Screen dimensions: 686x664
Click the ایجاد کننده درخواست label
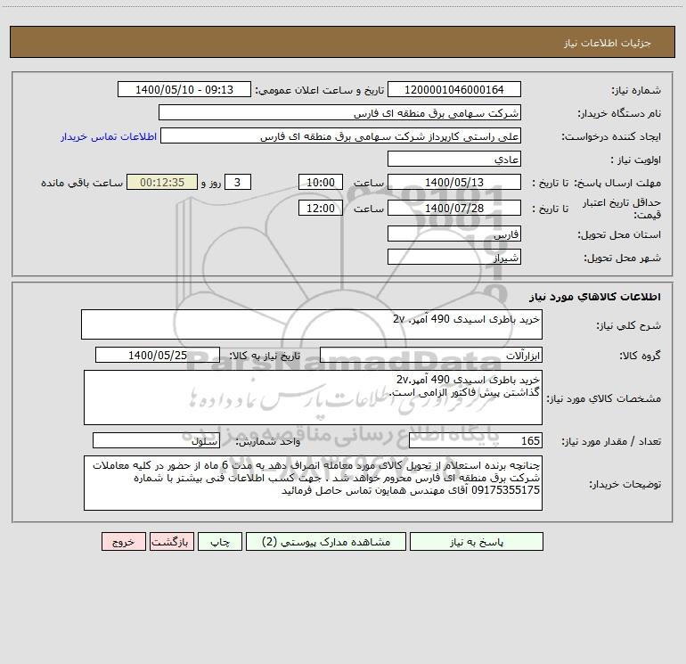coord(611,137)
